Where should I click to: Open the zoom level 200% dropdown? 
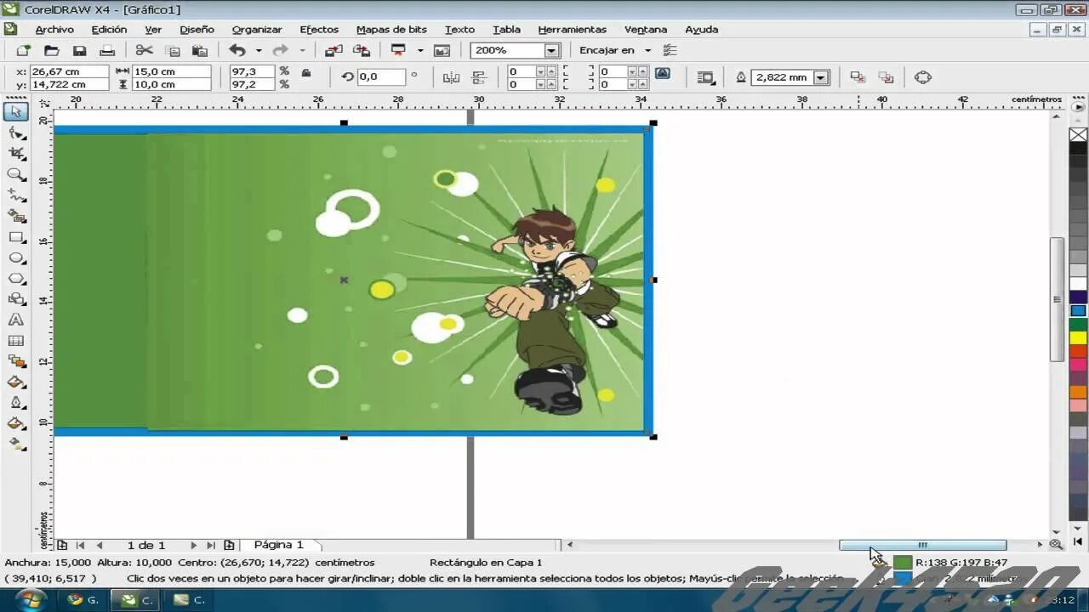coord(551,51)
